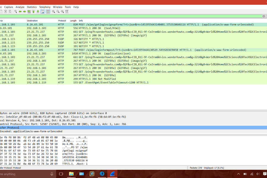Open the blue globe browser taskbar icon
Viewport: 267px width, 178px height.
pos(102,174)
